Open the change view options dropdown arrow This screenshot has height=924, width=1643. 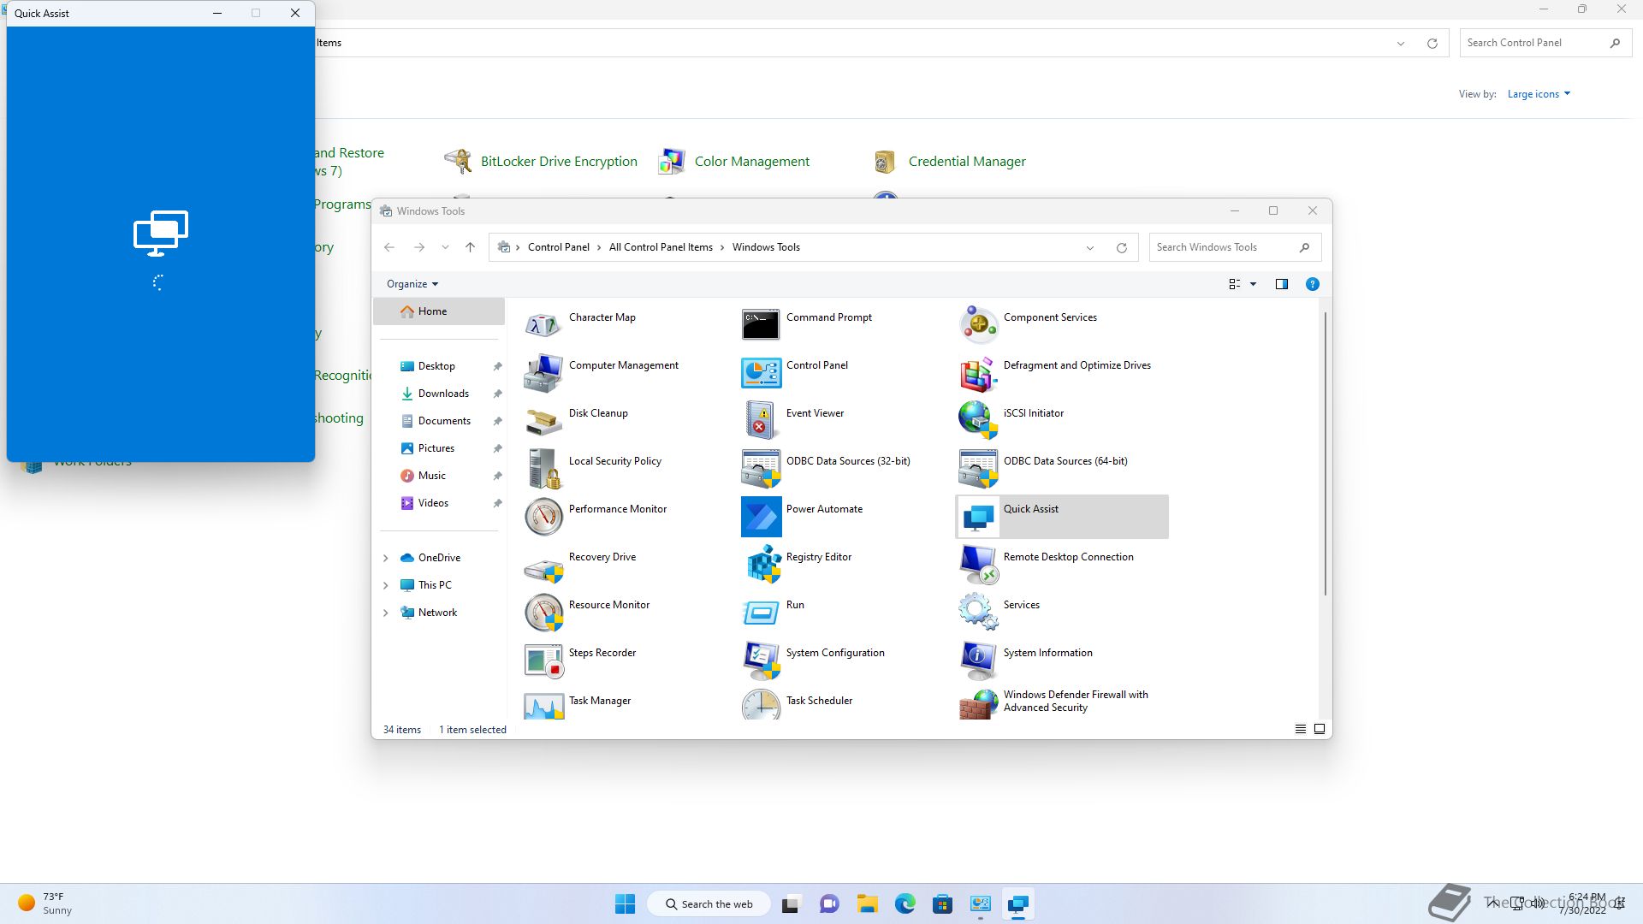coord(1253,284)
